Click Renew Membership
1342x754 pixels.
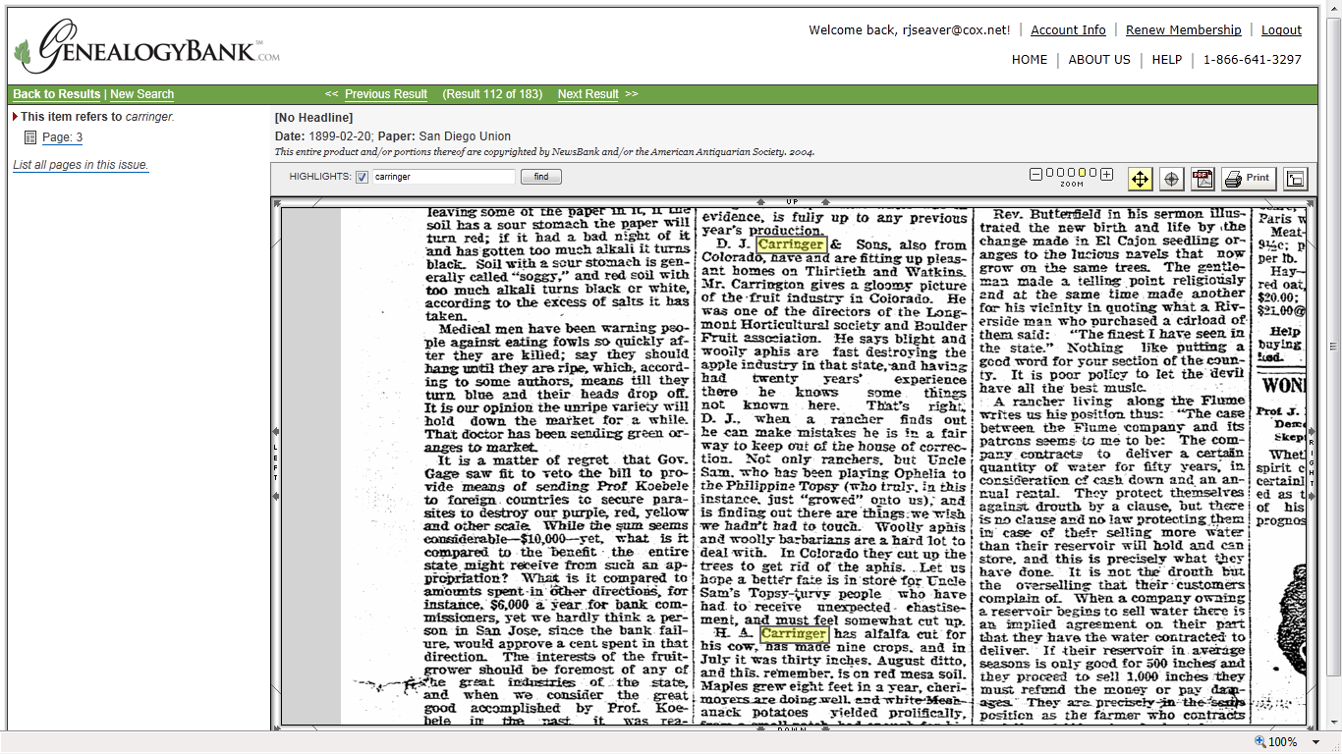(x=1184, y=30)
